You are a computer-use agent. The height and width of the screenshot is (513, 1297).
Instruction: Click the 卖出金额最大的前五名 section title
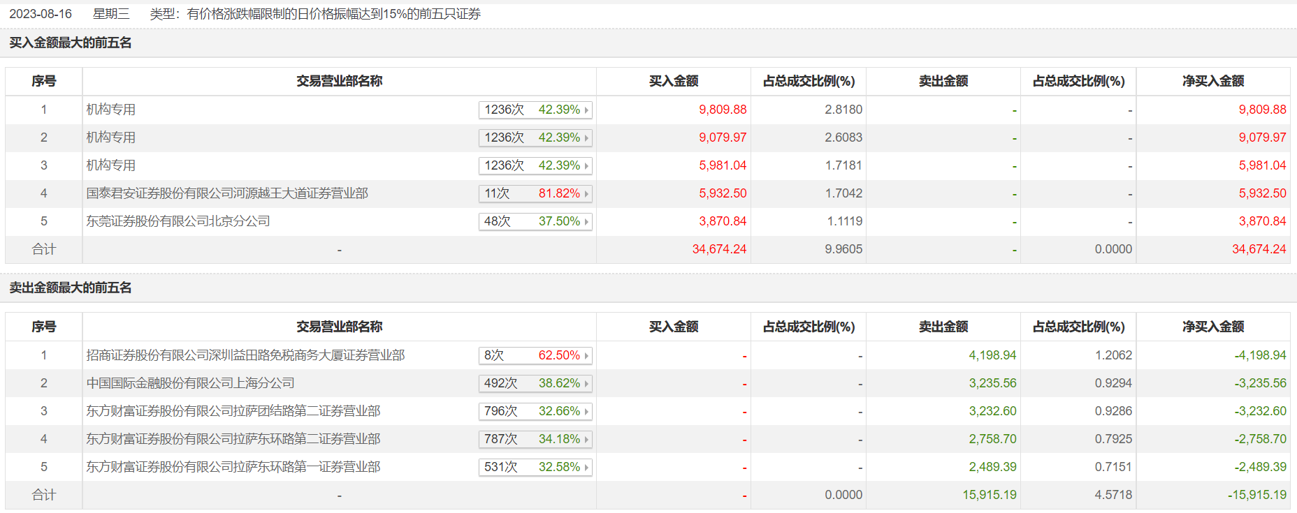(x=71, y=288)
